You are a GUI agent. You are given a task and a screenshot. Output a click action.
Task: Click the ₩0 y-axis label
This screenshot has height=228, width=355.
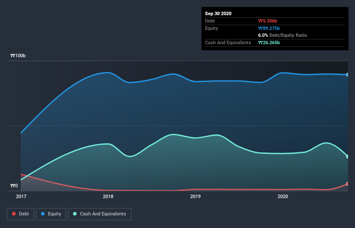pyautogui.click(x=14, y=186)
